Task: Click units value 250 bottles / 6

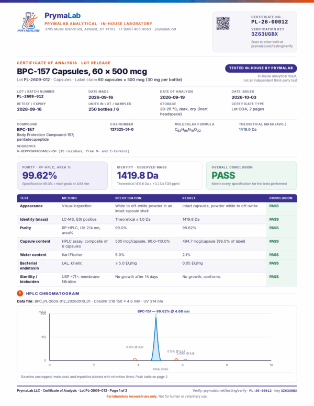Action: [x=104, y=109]
